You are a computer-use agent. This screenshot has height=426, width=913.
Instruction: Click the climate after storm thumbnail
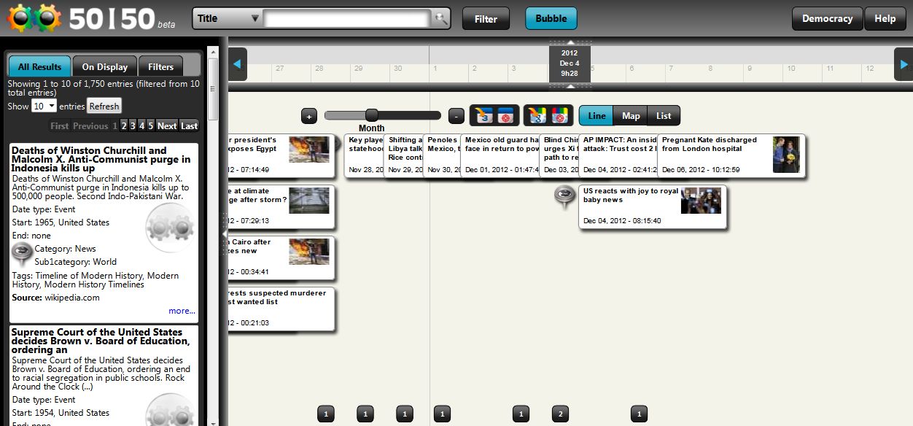click(x=308, y=201)
